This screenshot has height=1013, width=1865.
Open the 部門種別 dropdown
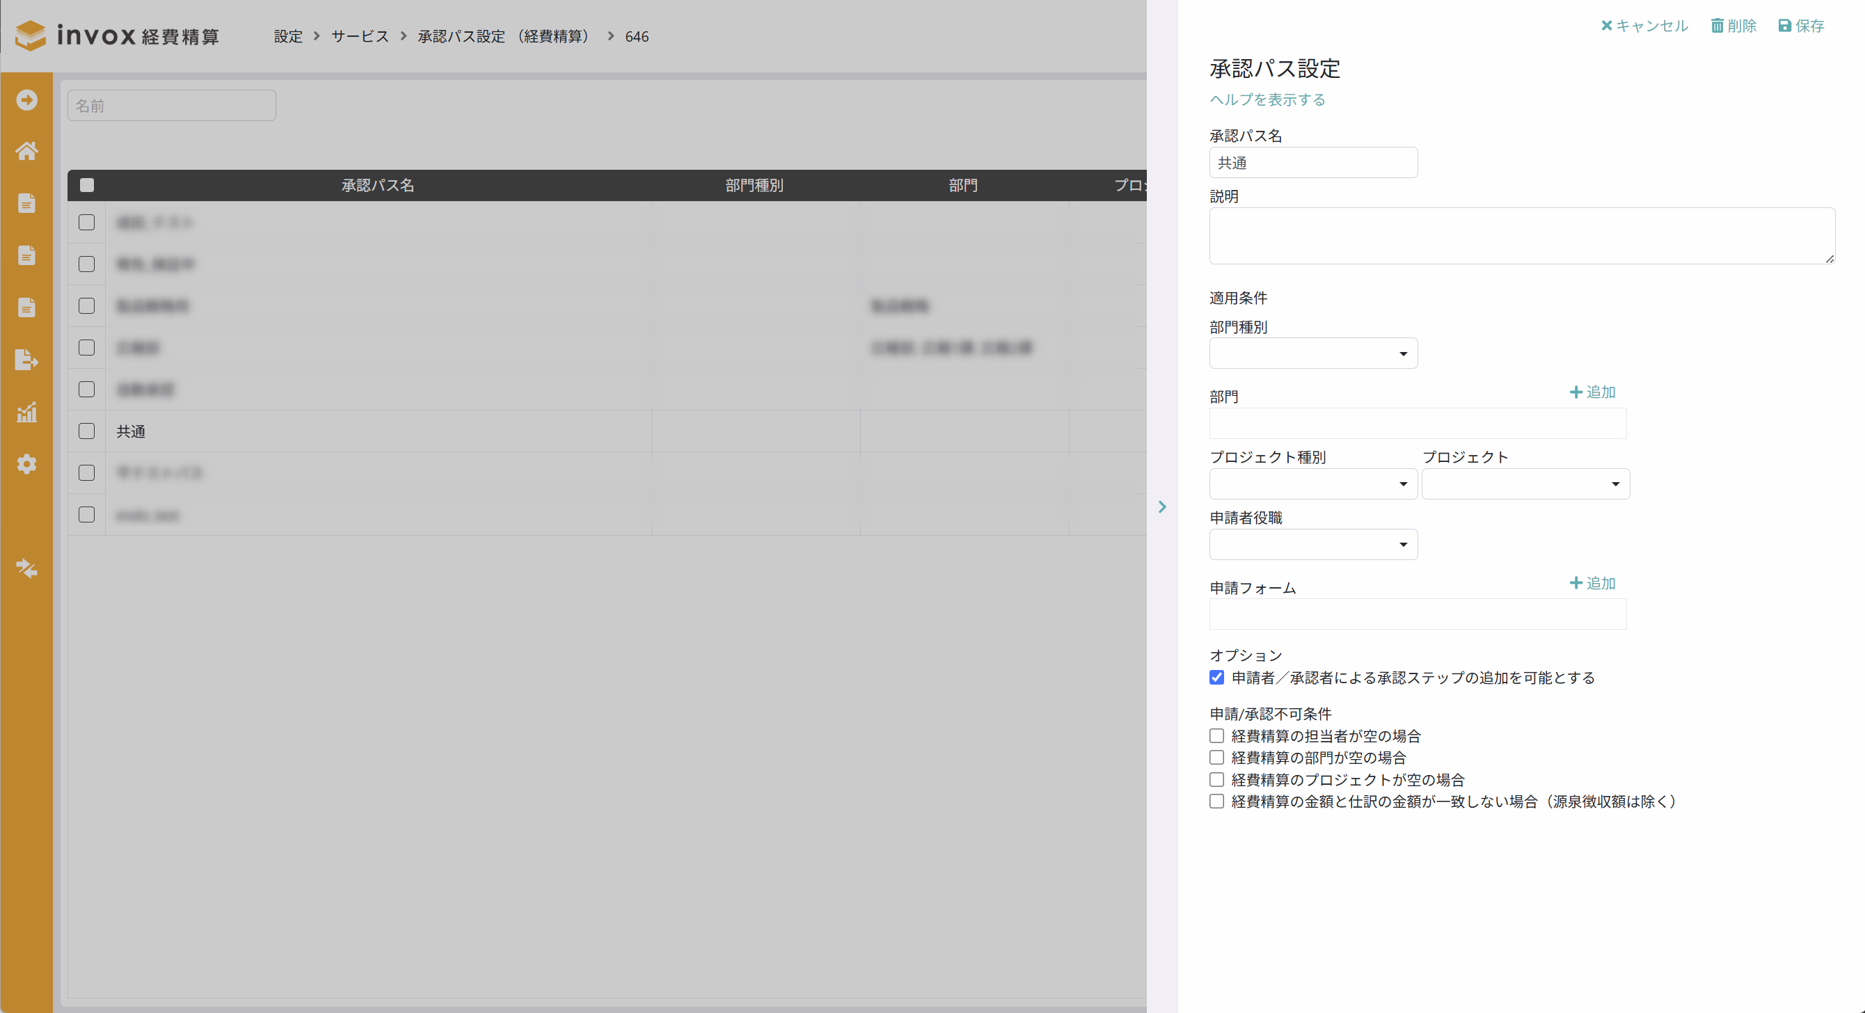click(1313, 353)
